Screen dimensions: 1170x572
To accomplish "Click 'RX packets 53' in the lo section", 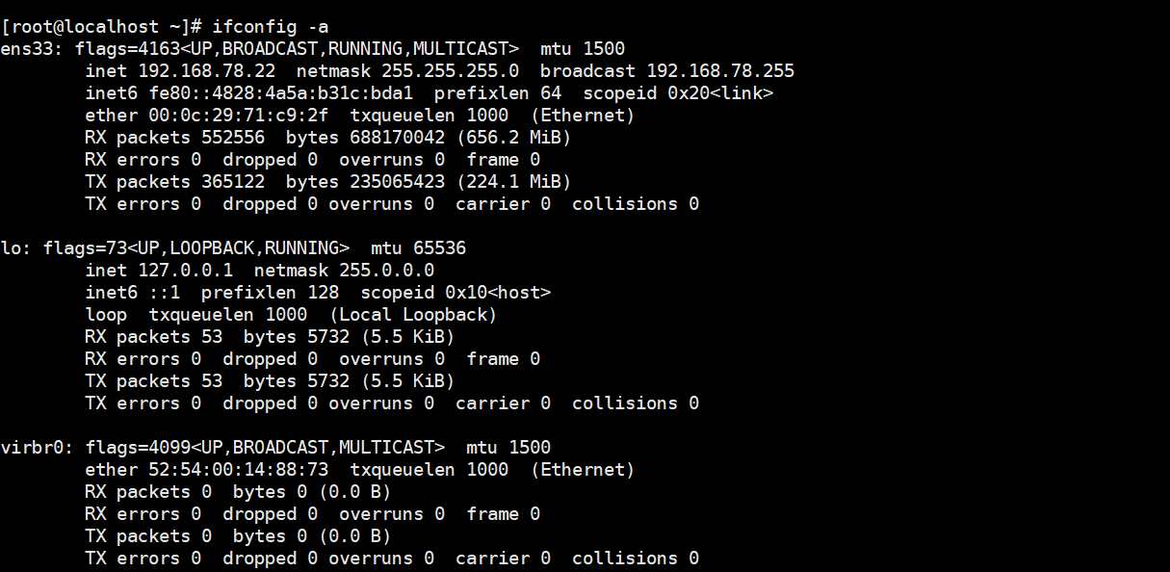I will pyautogui.click(x=154, y=337).
